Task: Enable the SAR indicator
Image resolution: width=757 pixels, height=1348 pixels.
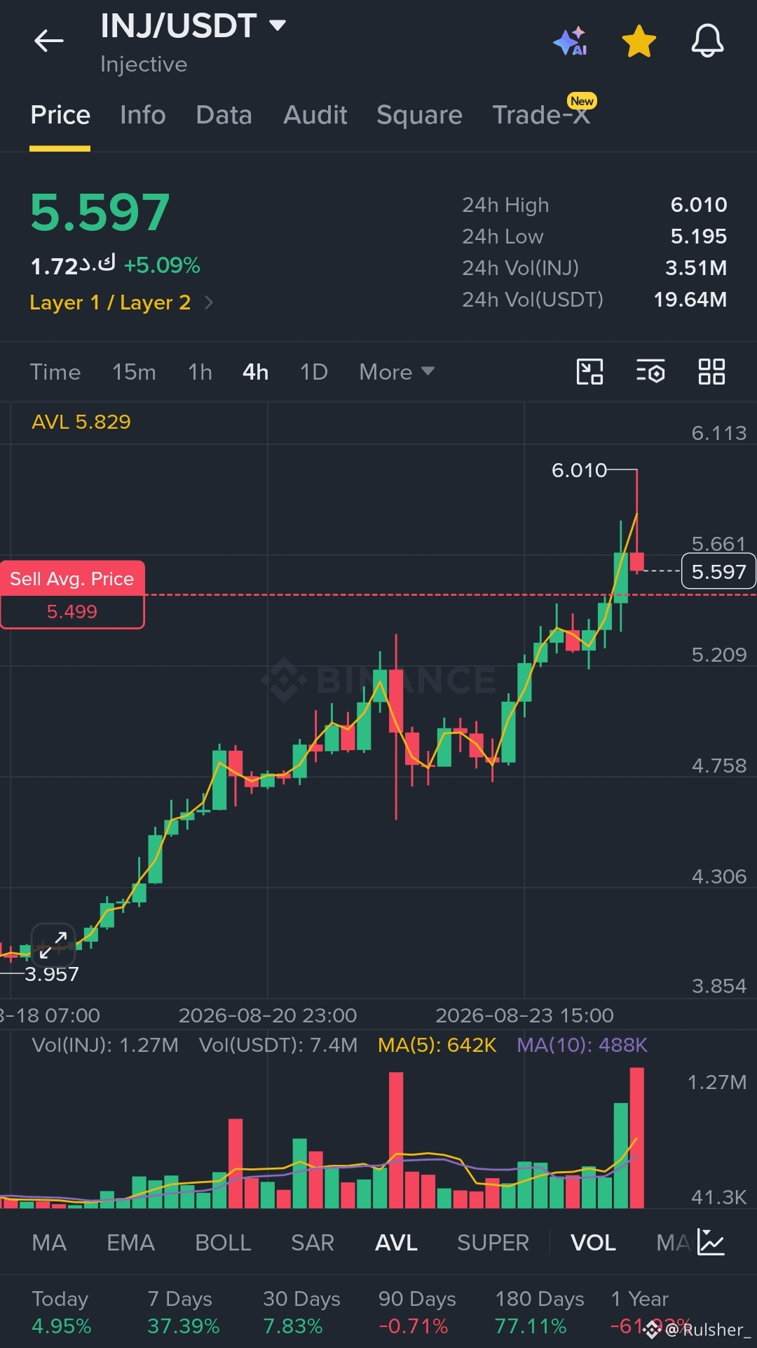Action: click(x=313, y=1243)
